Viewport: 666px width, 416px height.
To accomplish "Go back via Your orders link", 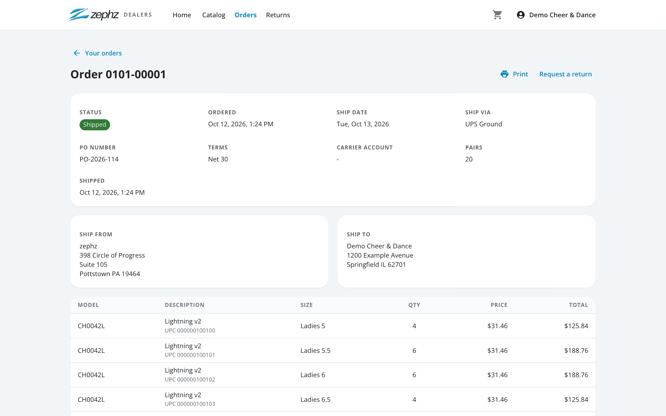I will click(103, 53).
